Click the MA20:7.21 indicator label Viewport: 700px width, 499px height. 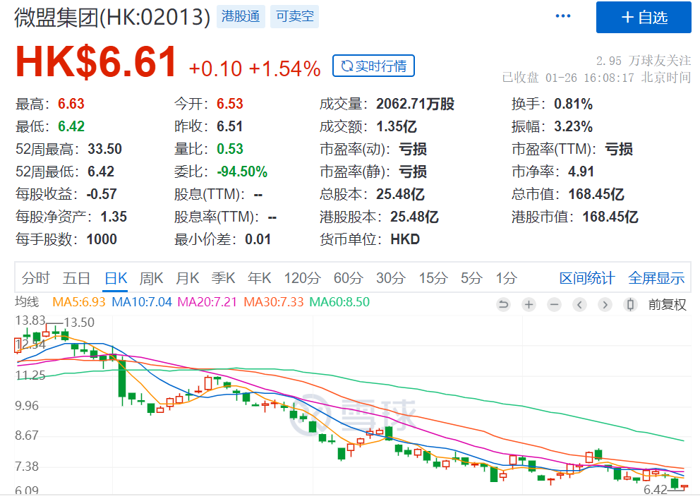[207, 302]
